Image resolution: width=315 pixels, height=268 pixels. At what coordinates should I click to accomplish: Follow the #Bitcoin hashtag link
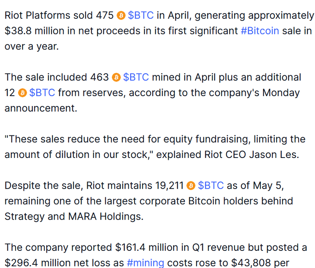pos(260,31)
